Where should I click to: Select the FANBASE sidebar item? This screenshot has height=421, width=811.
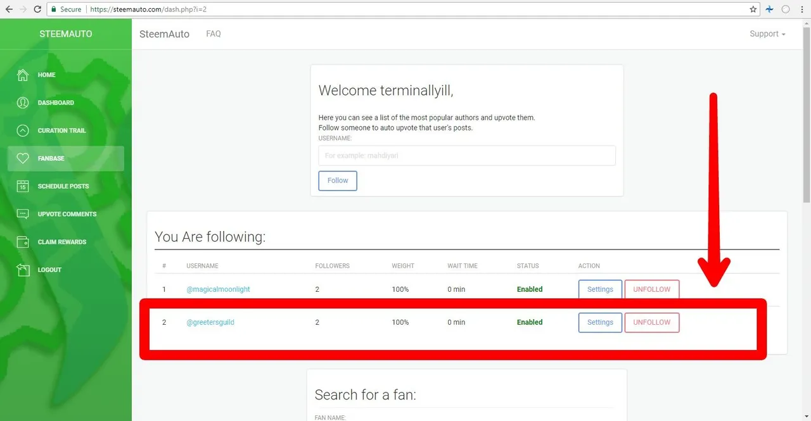pos(66,158)
